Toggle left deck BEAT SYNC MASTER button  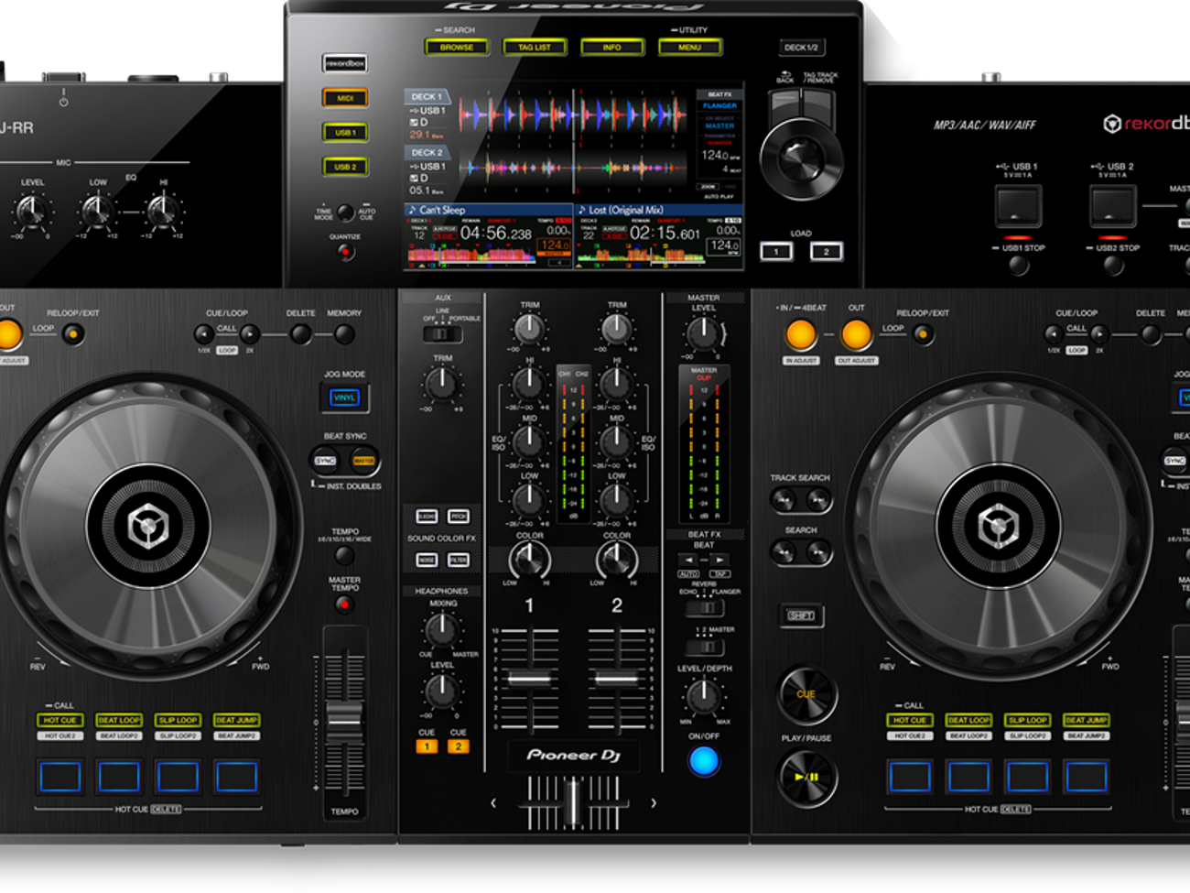coord(363,461)
